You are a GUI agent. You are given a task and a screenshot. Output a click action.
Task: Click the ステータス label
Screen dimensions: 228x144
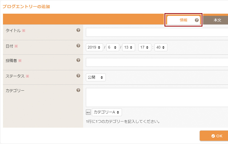pos(15,76)
